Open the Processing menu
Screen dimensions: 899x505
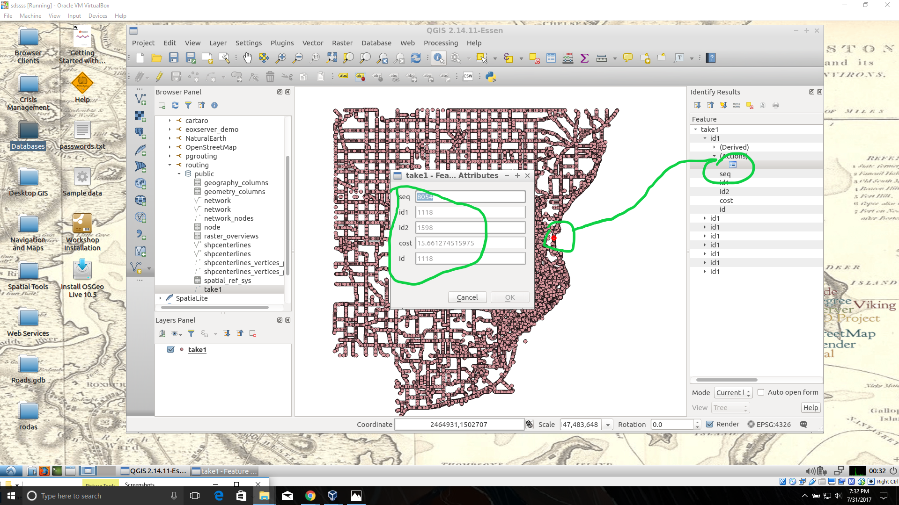click(441, 43)
